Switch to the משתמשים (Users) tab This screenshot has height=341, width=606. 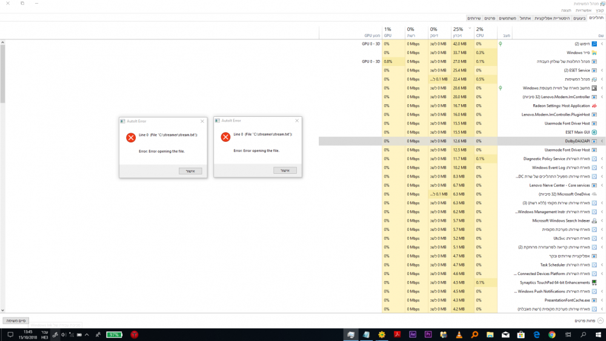coord(507,18)
